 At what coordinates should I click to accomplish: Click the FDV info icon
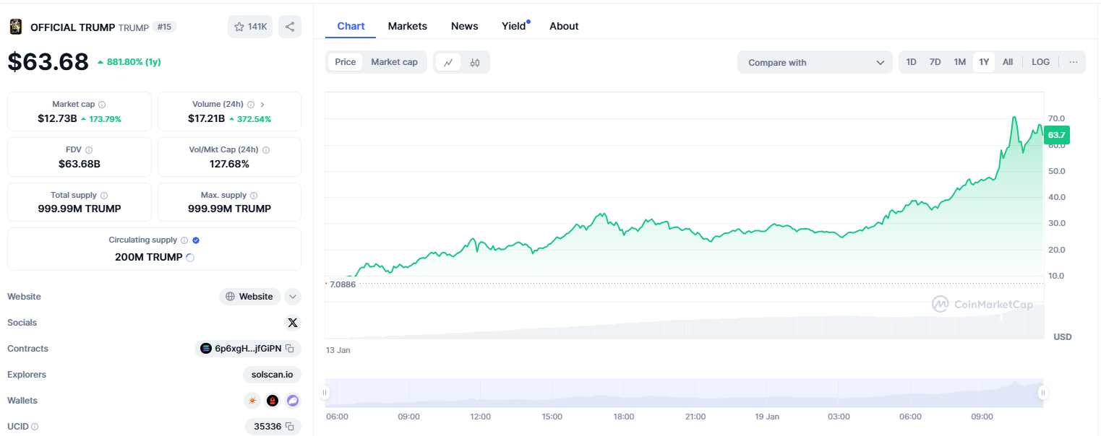(x=89, y=150)
